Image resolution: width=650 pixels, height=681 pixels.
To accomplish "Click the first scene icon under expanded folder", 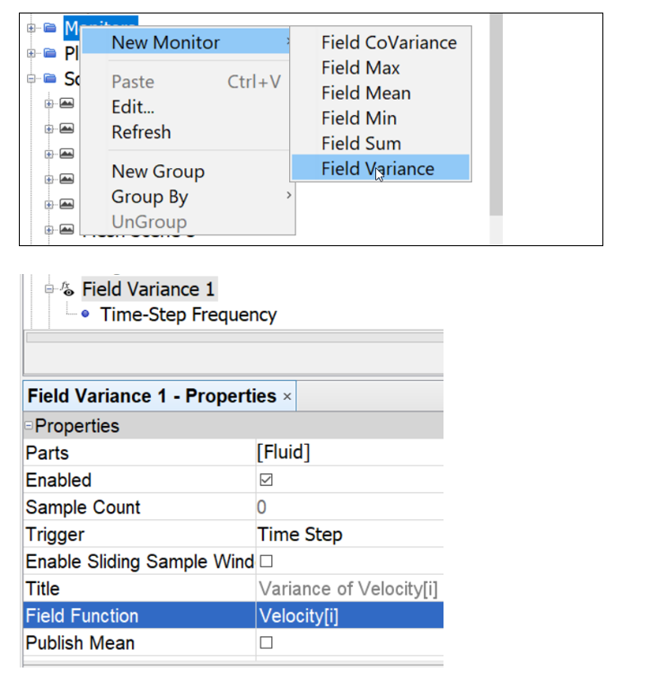I will [x=67, y=103].
